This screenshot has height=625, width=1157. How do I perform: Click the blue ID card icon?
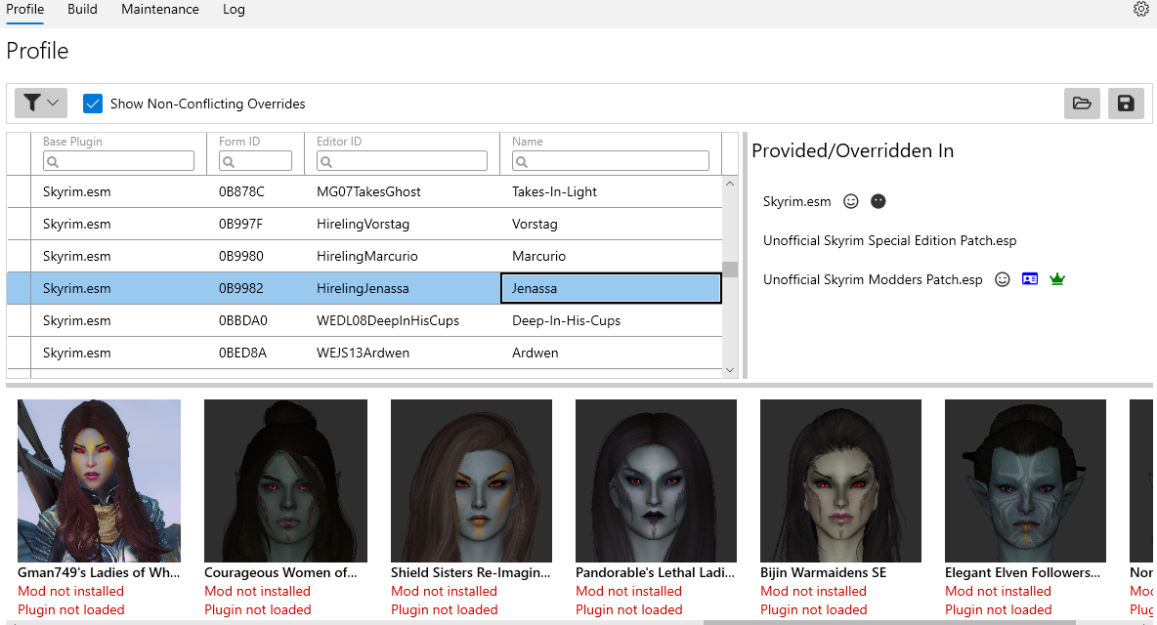(x=1030, y=279)
